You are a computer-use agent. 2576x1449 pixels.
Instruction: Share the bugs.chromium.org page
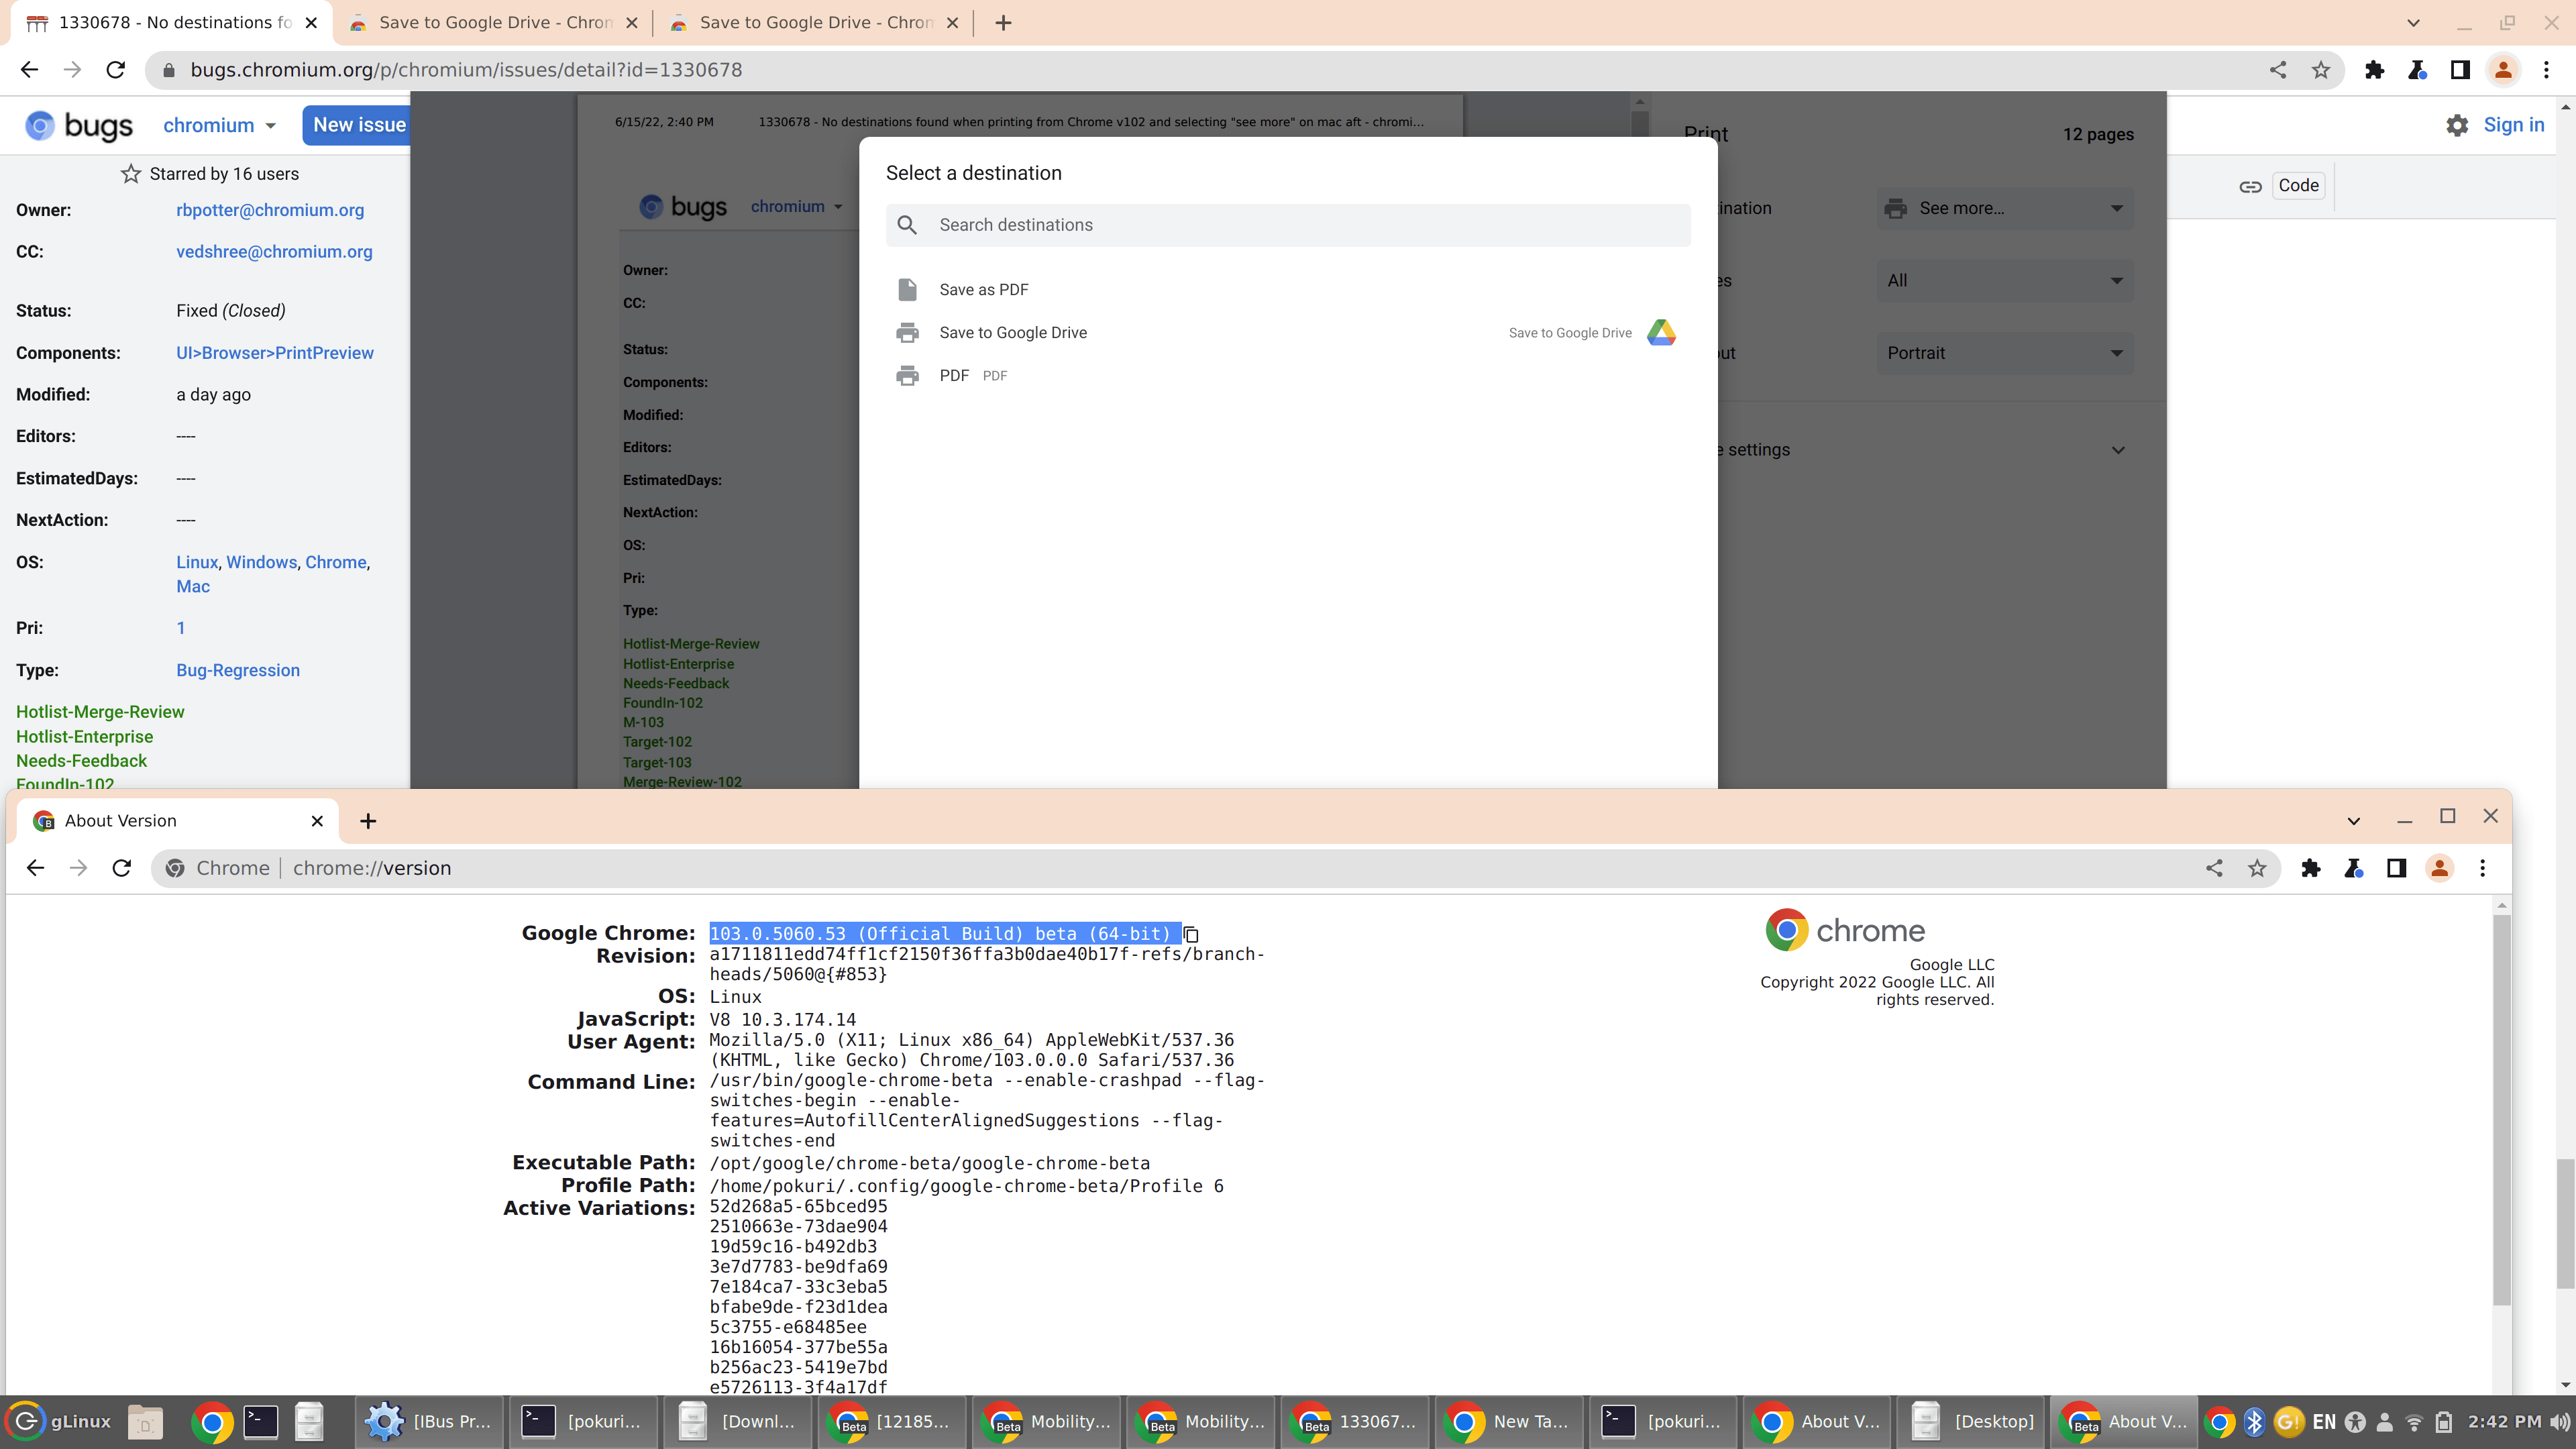(2278, 69)
